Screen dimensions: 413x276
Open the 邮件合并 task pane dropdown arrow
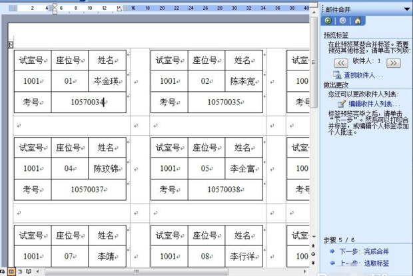(407, 9)
